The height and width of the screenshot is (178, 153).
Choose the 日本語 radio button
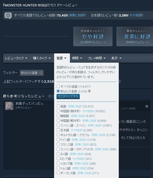coord(58,130)
